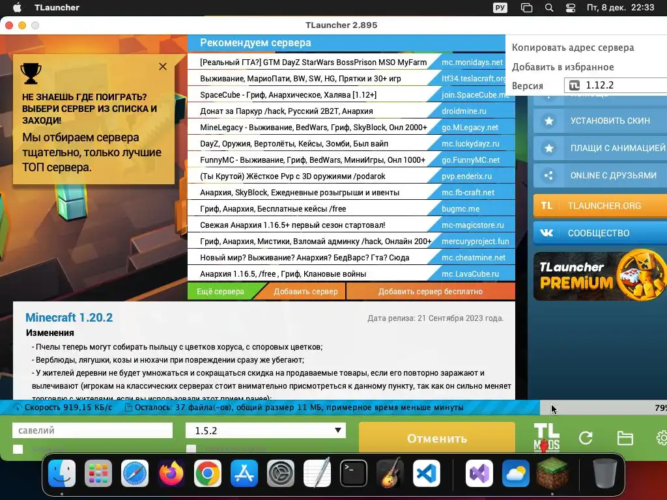This screenshot has height=500, width=667.
Task: Select server mc.fb-craft.net
Action: [x=468, y=193]
